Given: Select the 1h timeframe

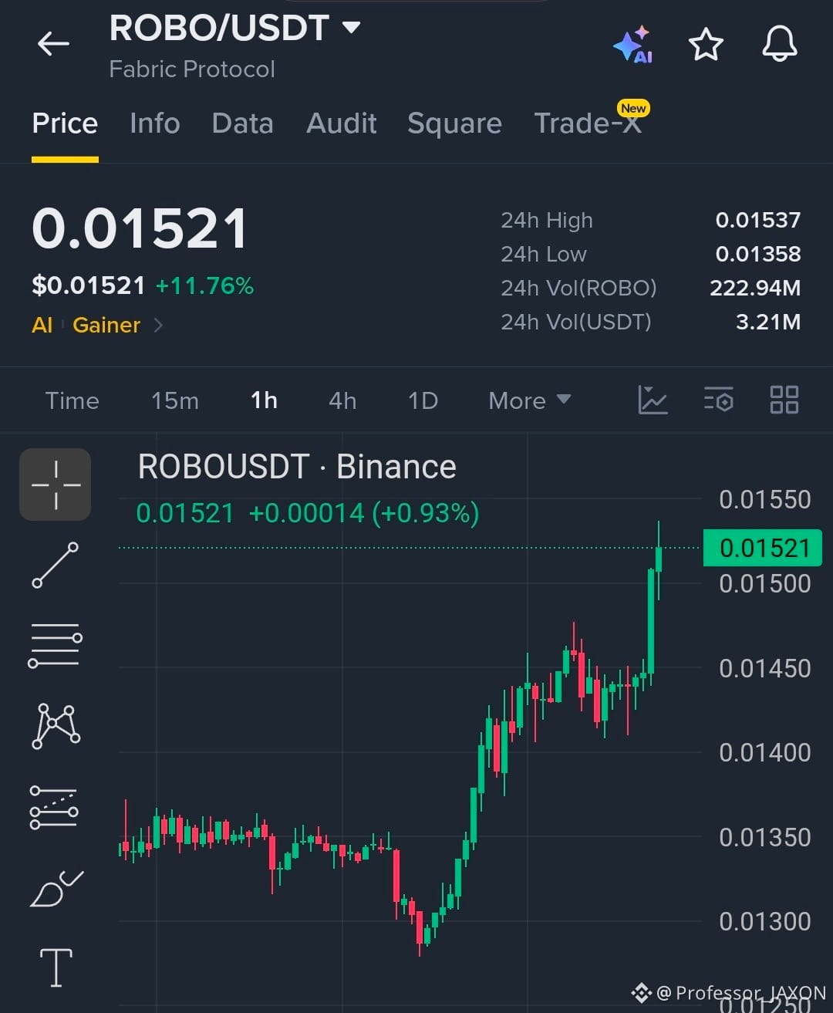Looking at the screenshot, I should click(x=264, y=400).
